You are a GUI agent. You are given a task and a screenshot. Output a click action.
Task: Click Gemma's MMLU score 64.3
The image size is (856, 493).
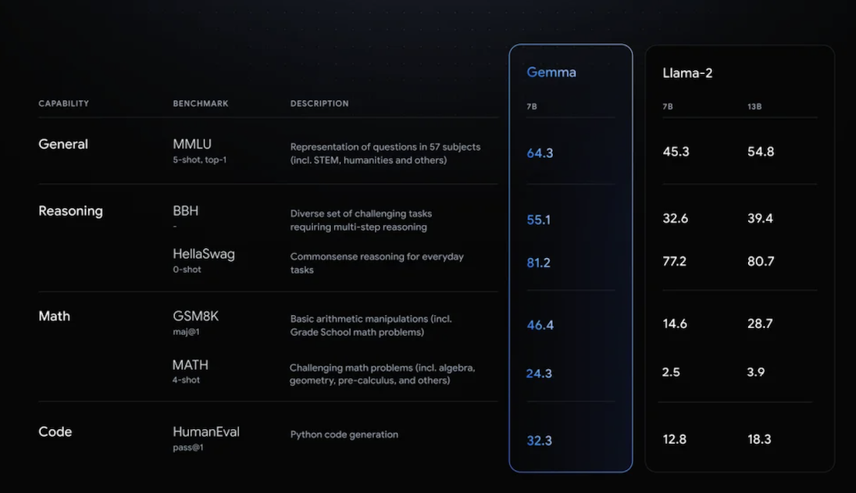click(x=540, y=153)
